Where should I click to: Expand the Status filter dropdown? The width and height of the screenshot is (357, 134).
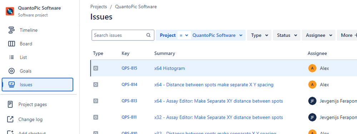coord(287,35)
